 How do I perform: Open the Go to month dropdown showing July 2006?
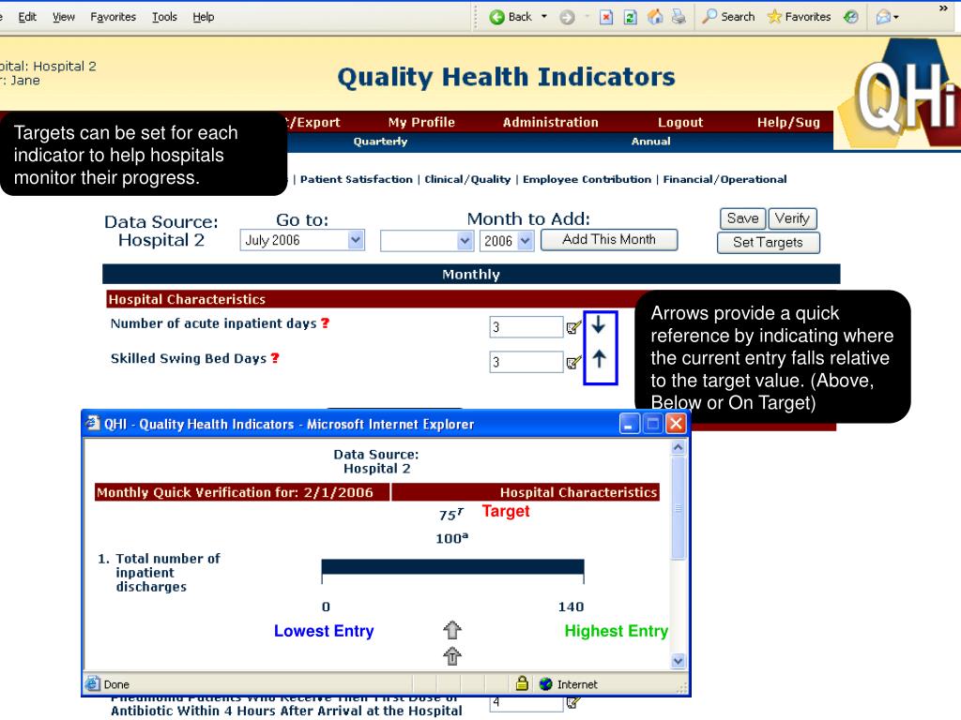point(302,240)
